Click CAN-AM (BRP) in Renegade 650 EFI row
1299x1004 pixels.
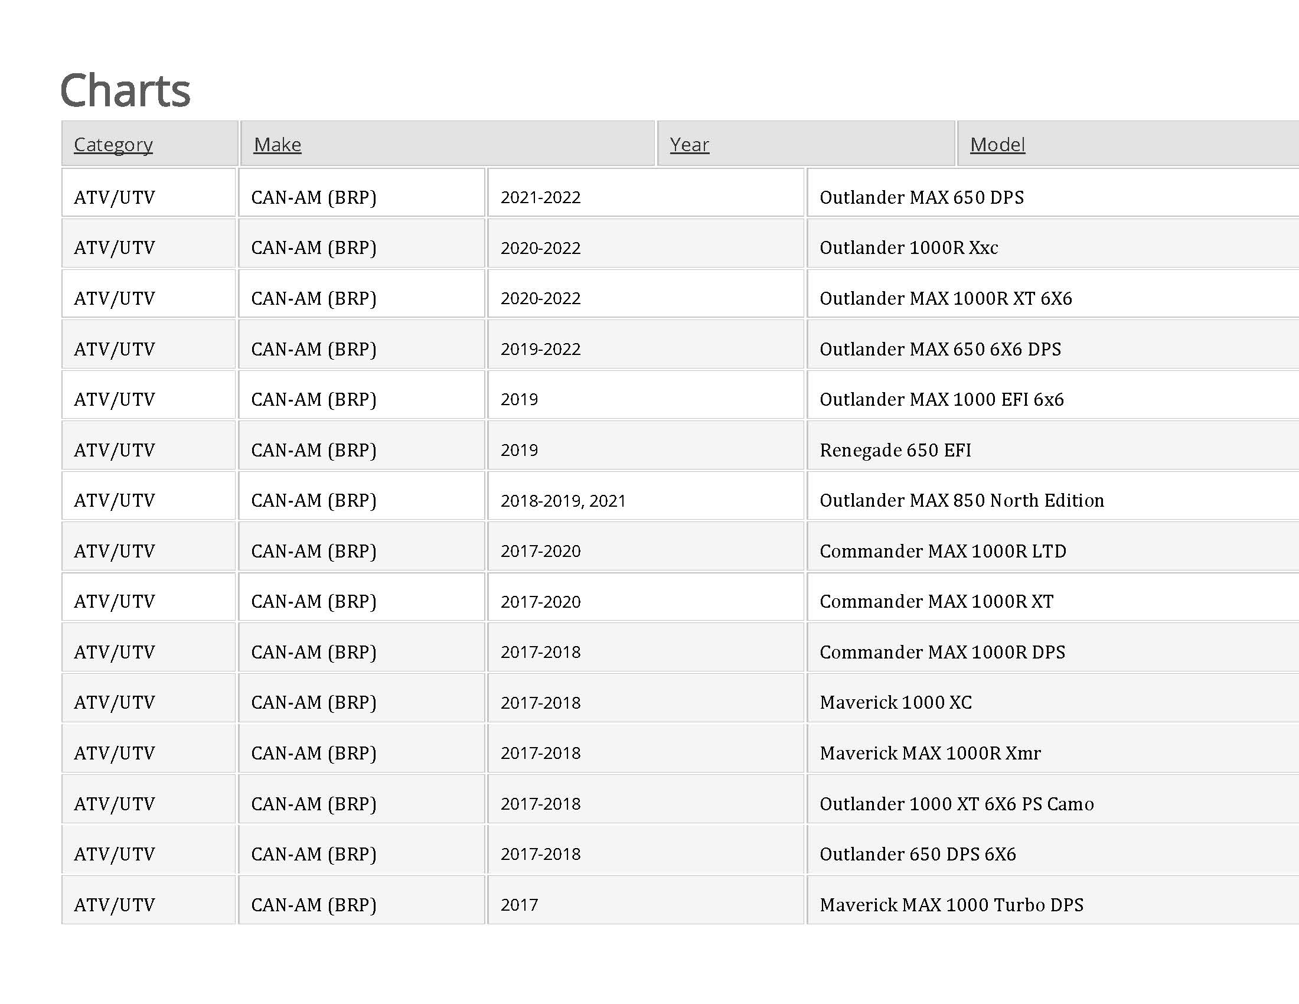click(361, 445)
